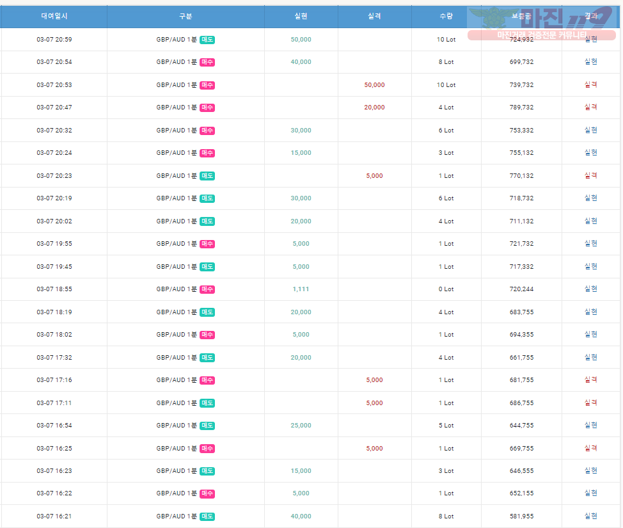This screenshot has height=528, width=623.
Task: Click the 581,955 deposit value
Action: (522, 516)
